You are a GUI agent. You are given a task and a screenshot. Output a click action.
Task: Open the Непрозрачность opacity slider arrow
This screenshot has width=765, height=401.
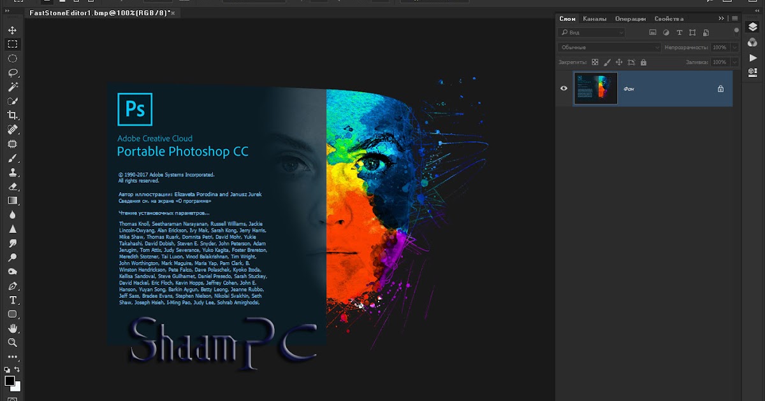734,47
